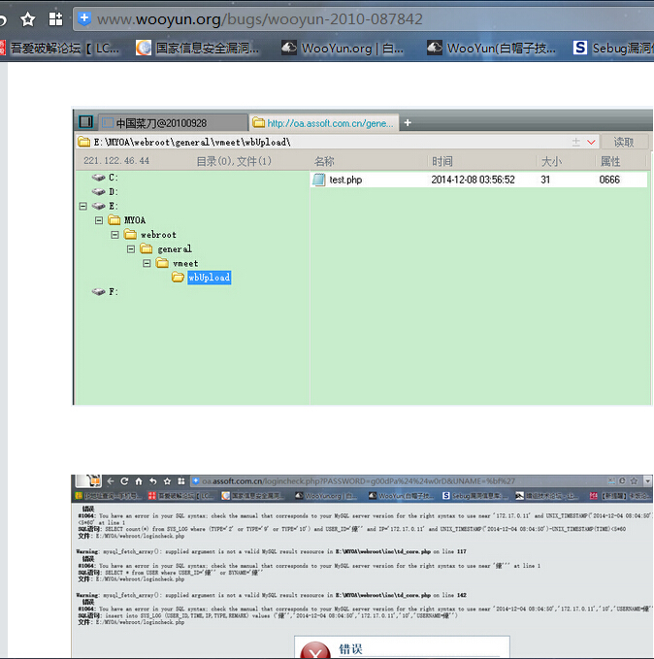Collapse the MYOA folder node
Image resolution: width=654 pixels, height=659 pixels.
click(x=99, y=220)
